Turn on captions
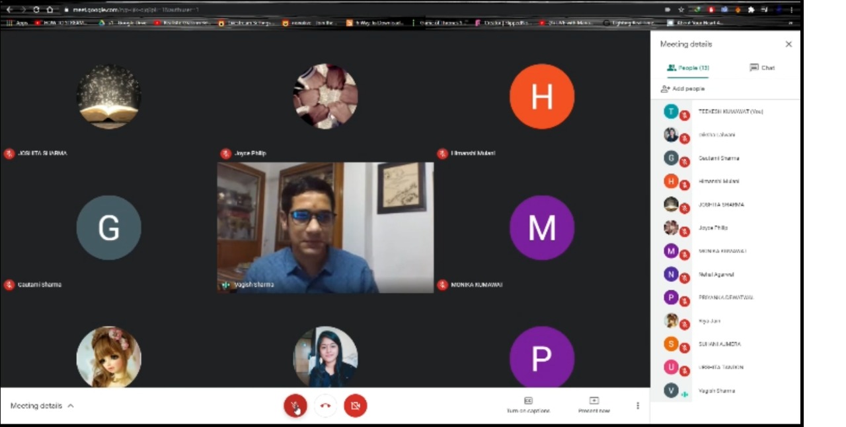 click(528, 405)
